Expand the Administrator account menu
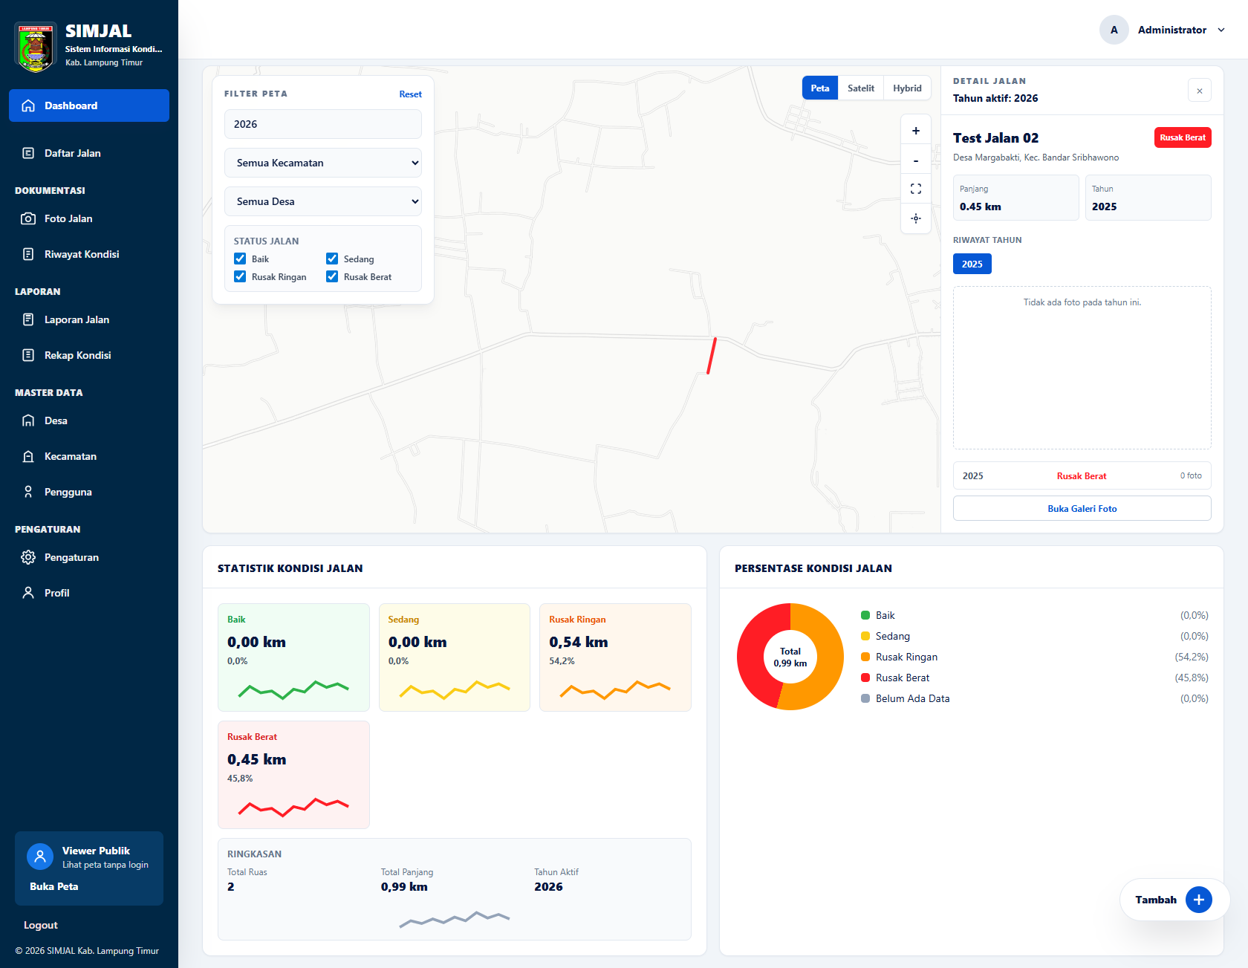The height and width of the screenshot is (968, 1248). click(x=1163, y=30)
